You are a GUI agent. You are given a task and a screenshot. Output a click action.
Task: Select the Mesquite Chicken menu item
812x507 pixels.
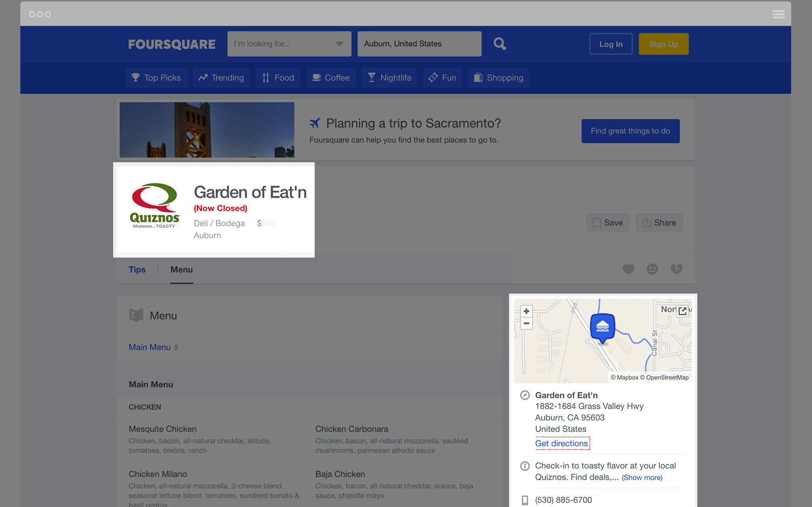162,429
